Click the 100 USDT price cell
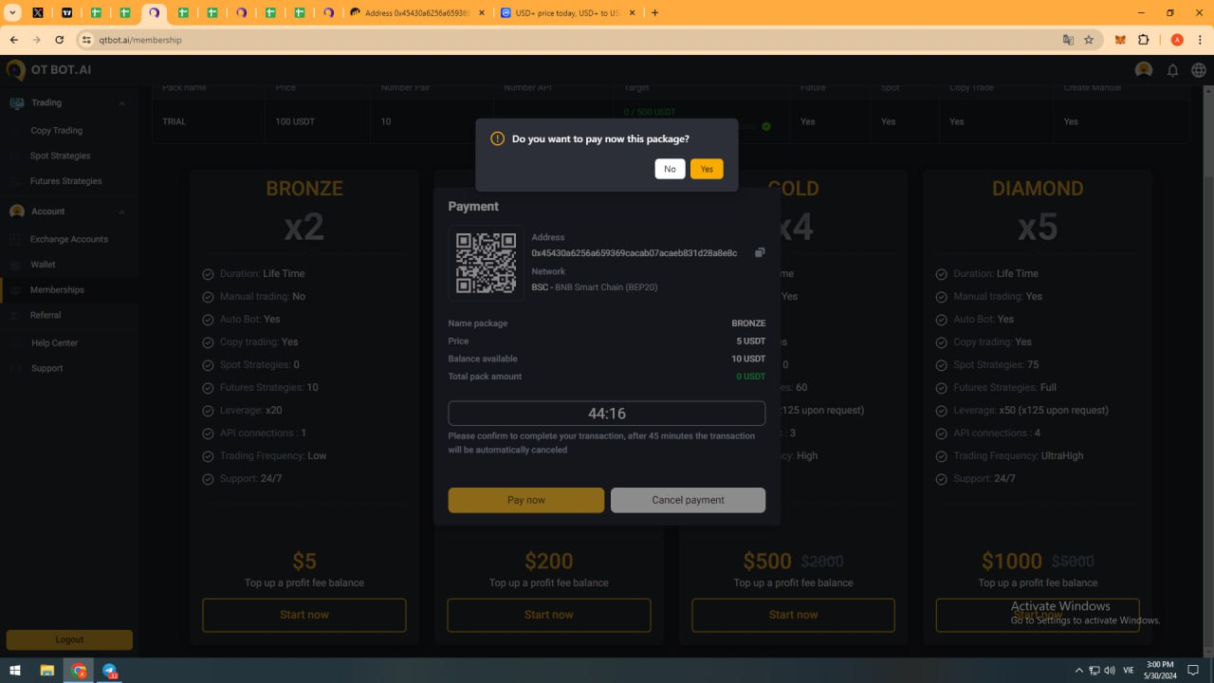Screen dimensions: 1214x683 (295, 121)
